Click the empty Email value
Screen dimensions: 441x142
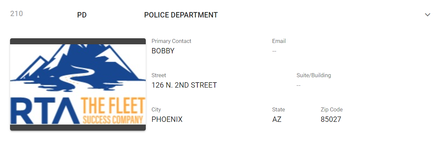(274, 51)
